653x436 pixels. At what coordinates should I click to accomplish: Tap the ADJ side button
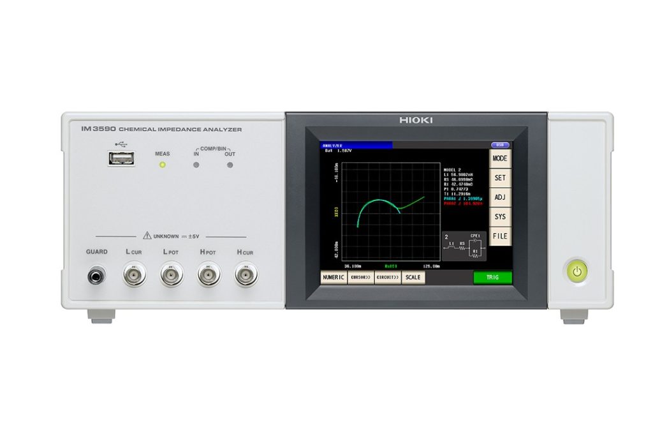click(501, 197)
